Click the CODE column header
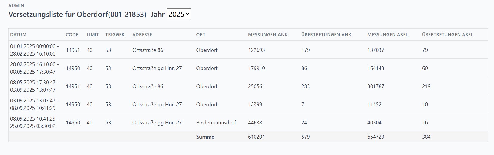 pyautogui.click(x=72, y=35)
